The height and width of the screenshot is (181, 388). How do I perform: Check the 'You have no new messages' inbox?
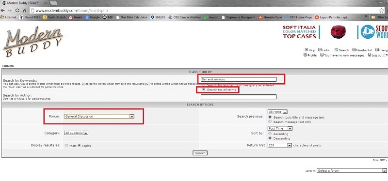(x=342, y=55)
